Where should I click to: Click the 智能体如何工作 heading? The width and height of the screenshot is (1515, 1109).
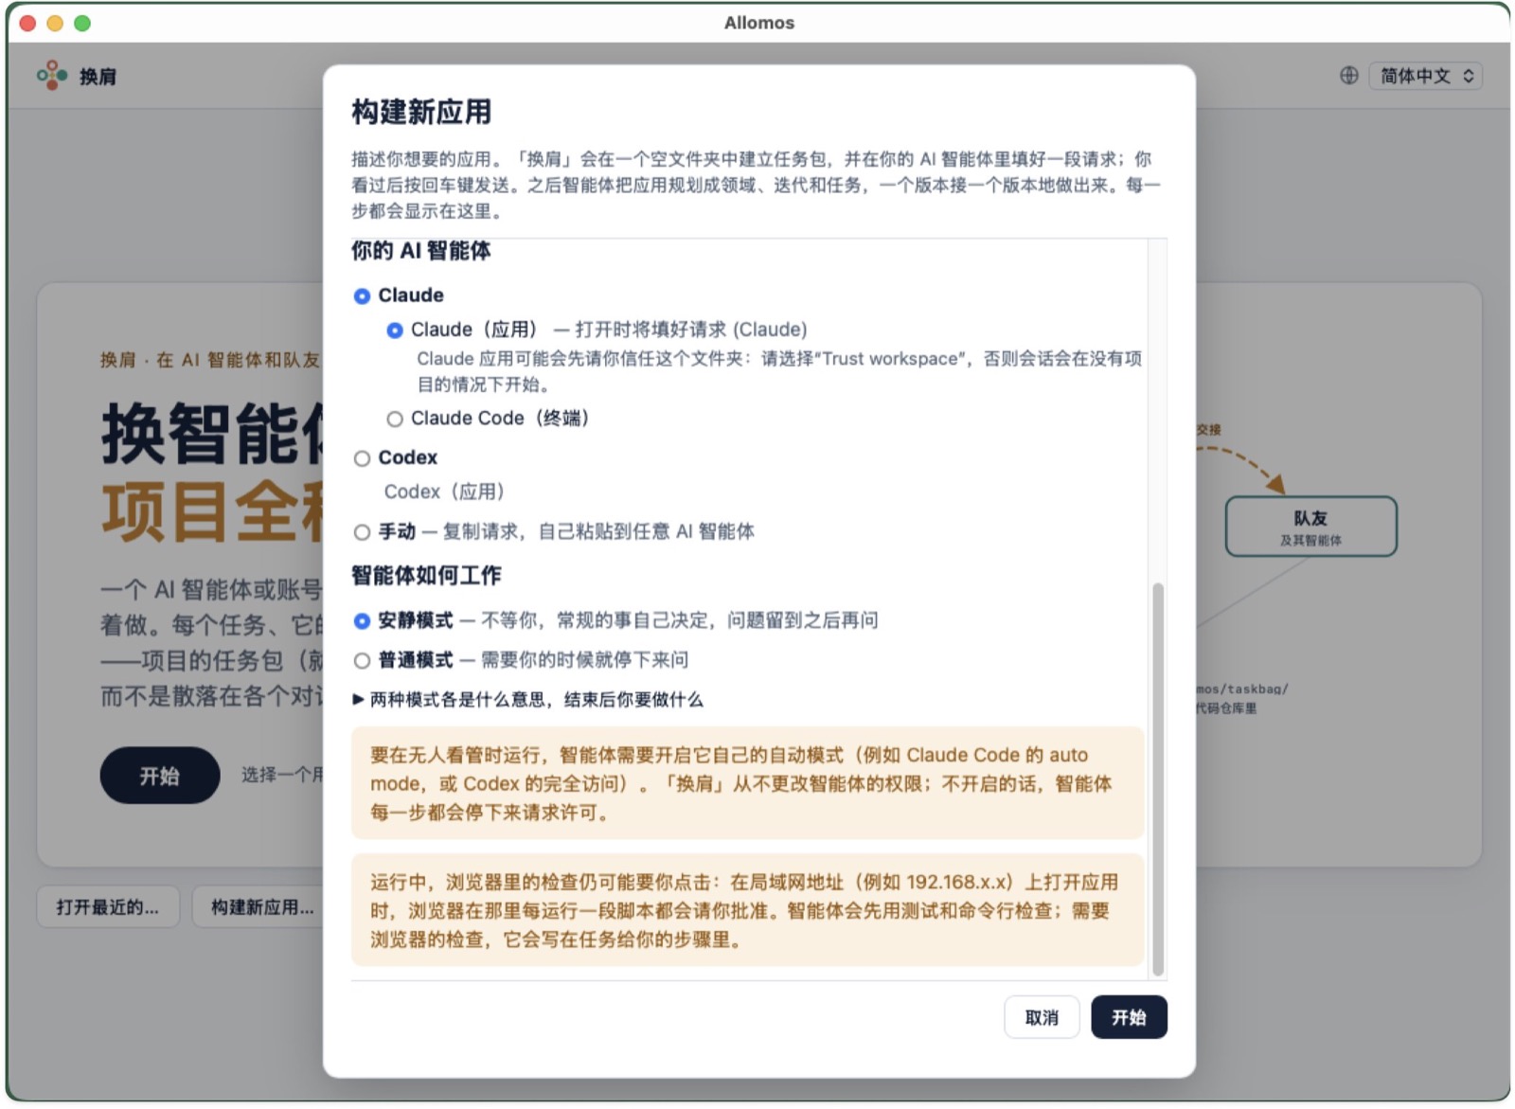click(x=426, y=576)
